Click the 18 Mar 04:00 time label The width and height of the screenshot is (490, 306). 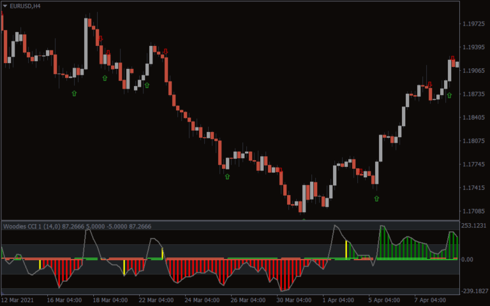tap(110, 300)
